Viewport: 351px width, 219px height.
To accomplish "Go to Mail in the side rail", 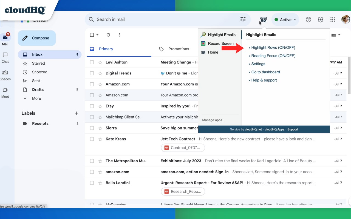I will pos(5,40).
